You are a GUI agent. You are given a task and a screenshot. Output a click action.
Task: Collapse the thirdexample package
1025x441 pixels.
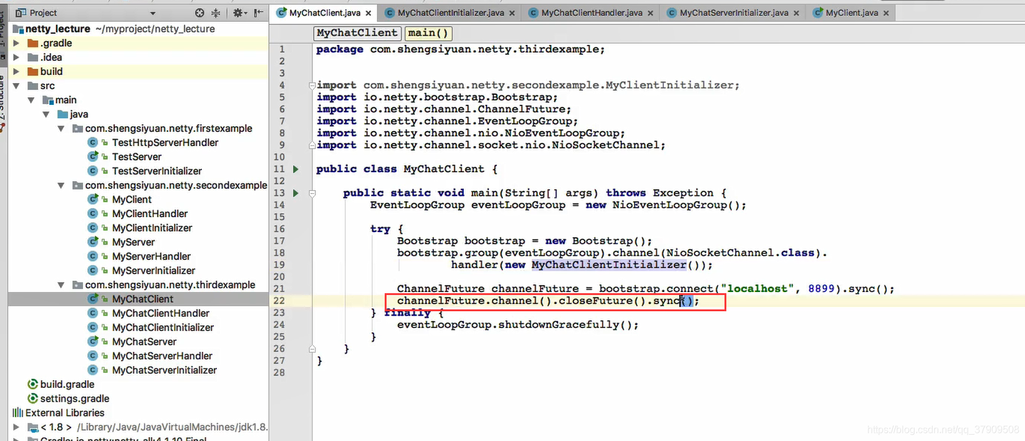pos(61,285)
